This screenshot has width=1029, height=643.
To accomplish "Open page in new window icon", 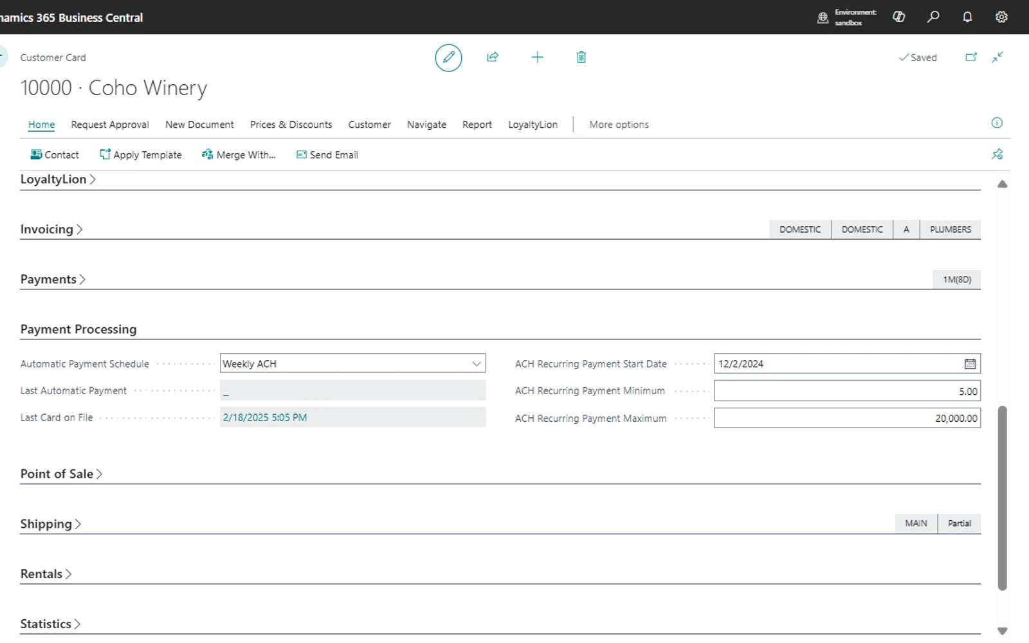I will point(971,57).
